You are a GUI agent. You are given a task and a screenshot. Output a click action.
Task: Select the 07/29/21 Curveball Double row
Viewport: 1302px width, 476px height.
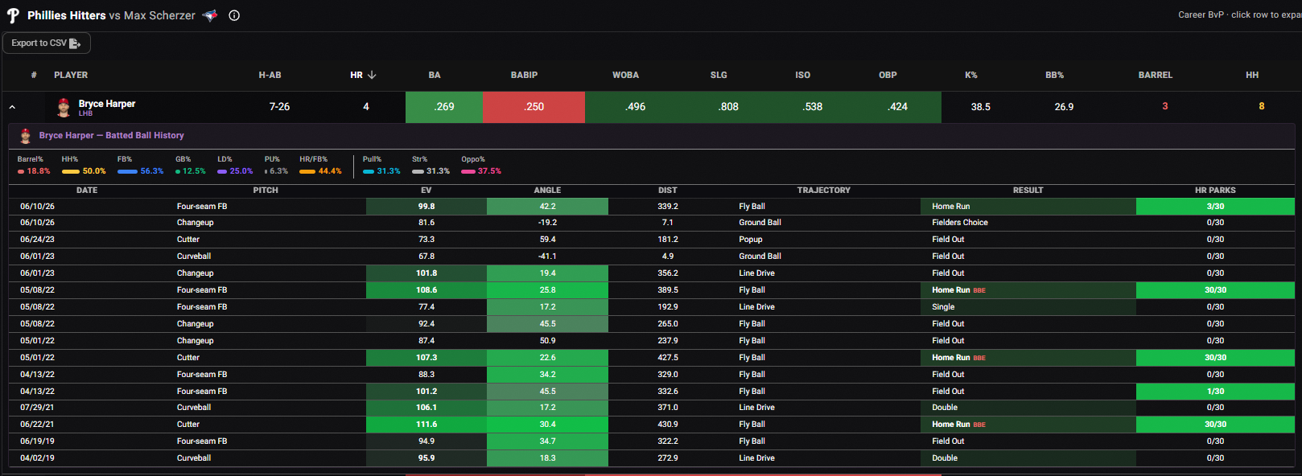652,408
